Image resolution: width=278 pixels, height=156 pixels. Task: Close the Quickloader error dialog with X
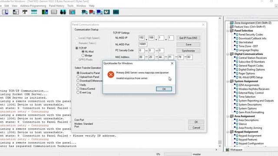[x=172, y=63]
